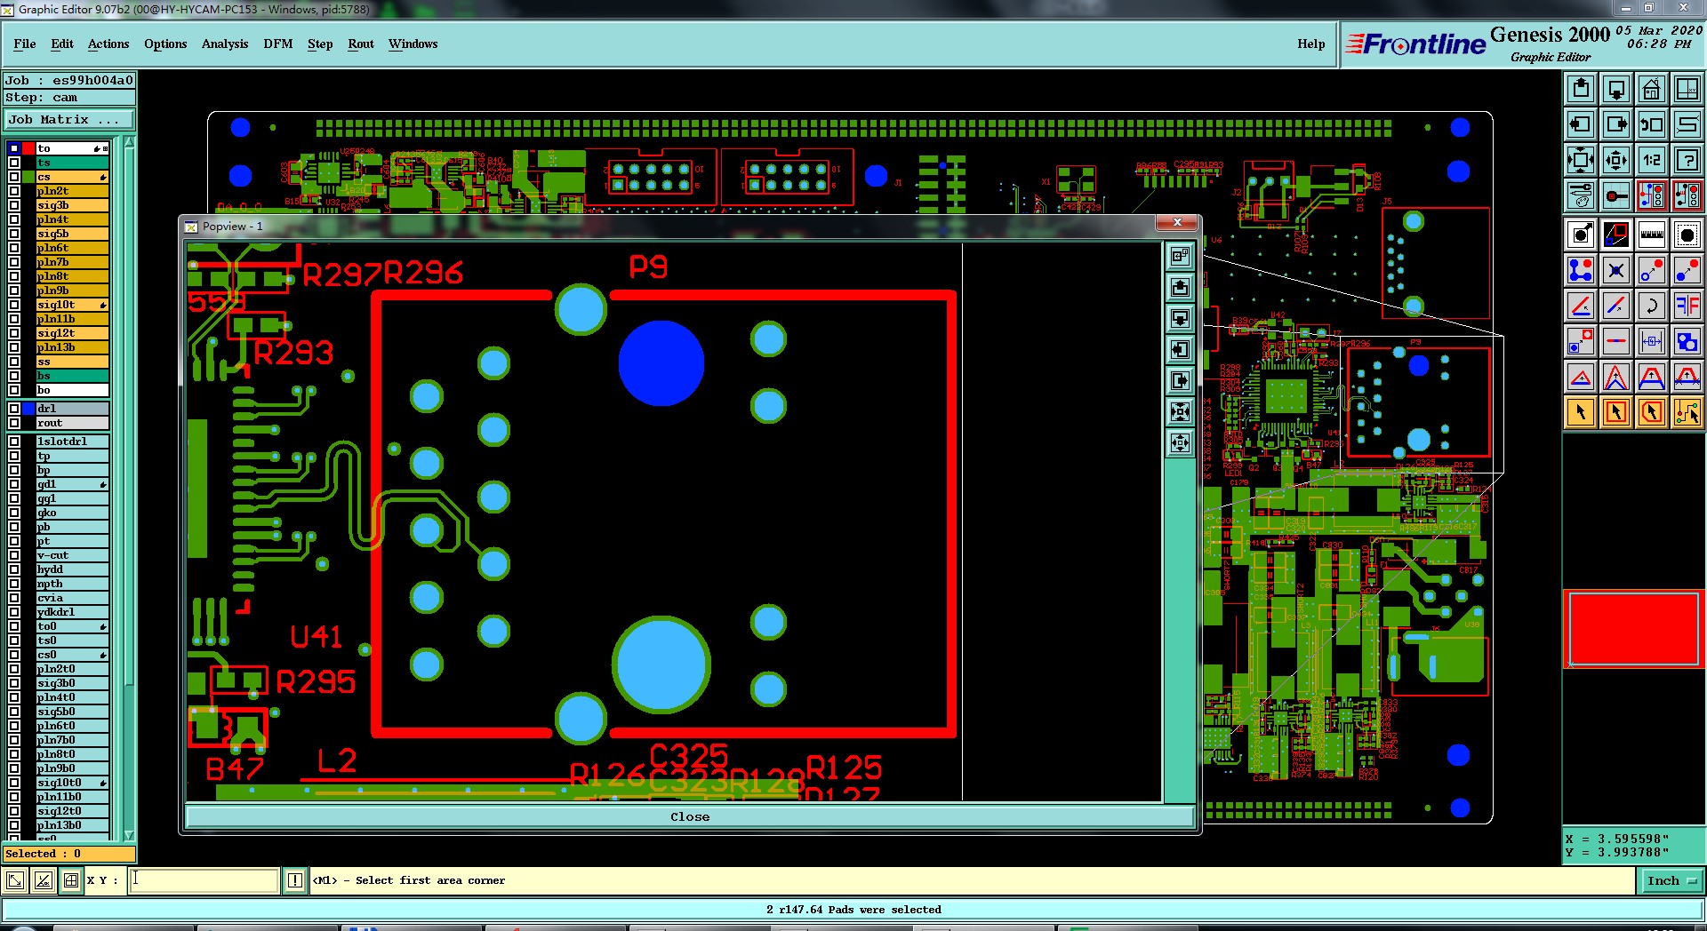Image resolution: width=1707 pixels, height=931 pixels.
Task: Toggle the 'rout' layer display checkbox
Action: (14, 423)
